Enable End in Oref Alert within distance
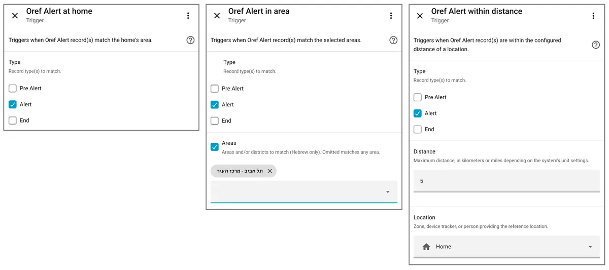 pyautogui.click(x=418, y=129)
